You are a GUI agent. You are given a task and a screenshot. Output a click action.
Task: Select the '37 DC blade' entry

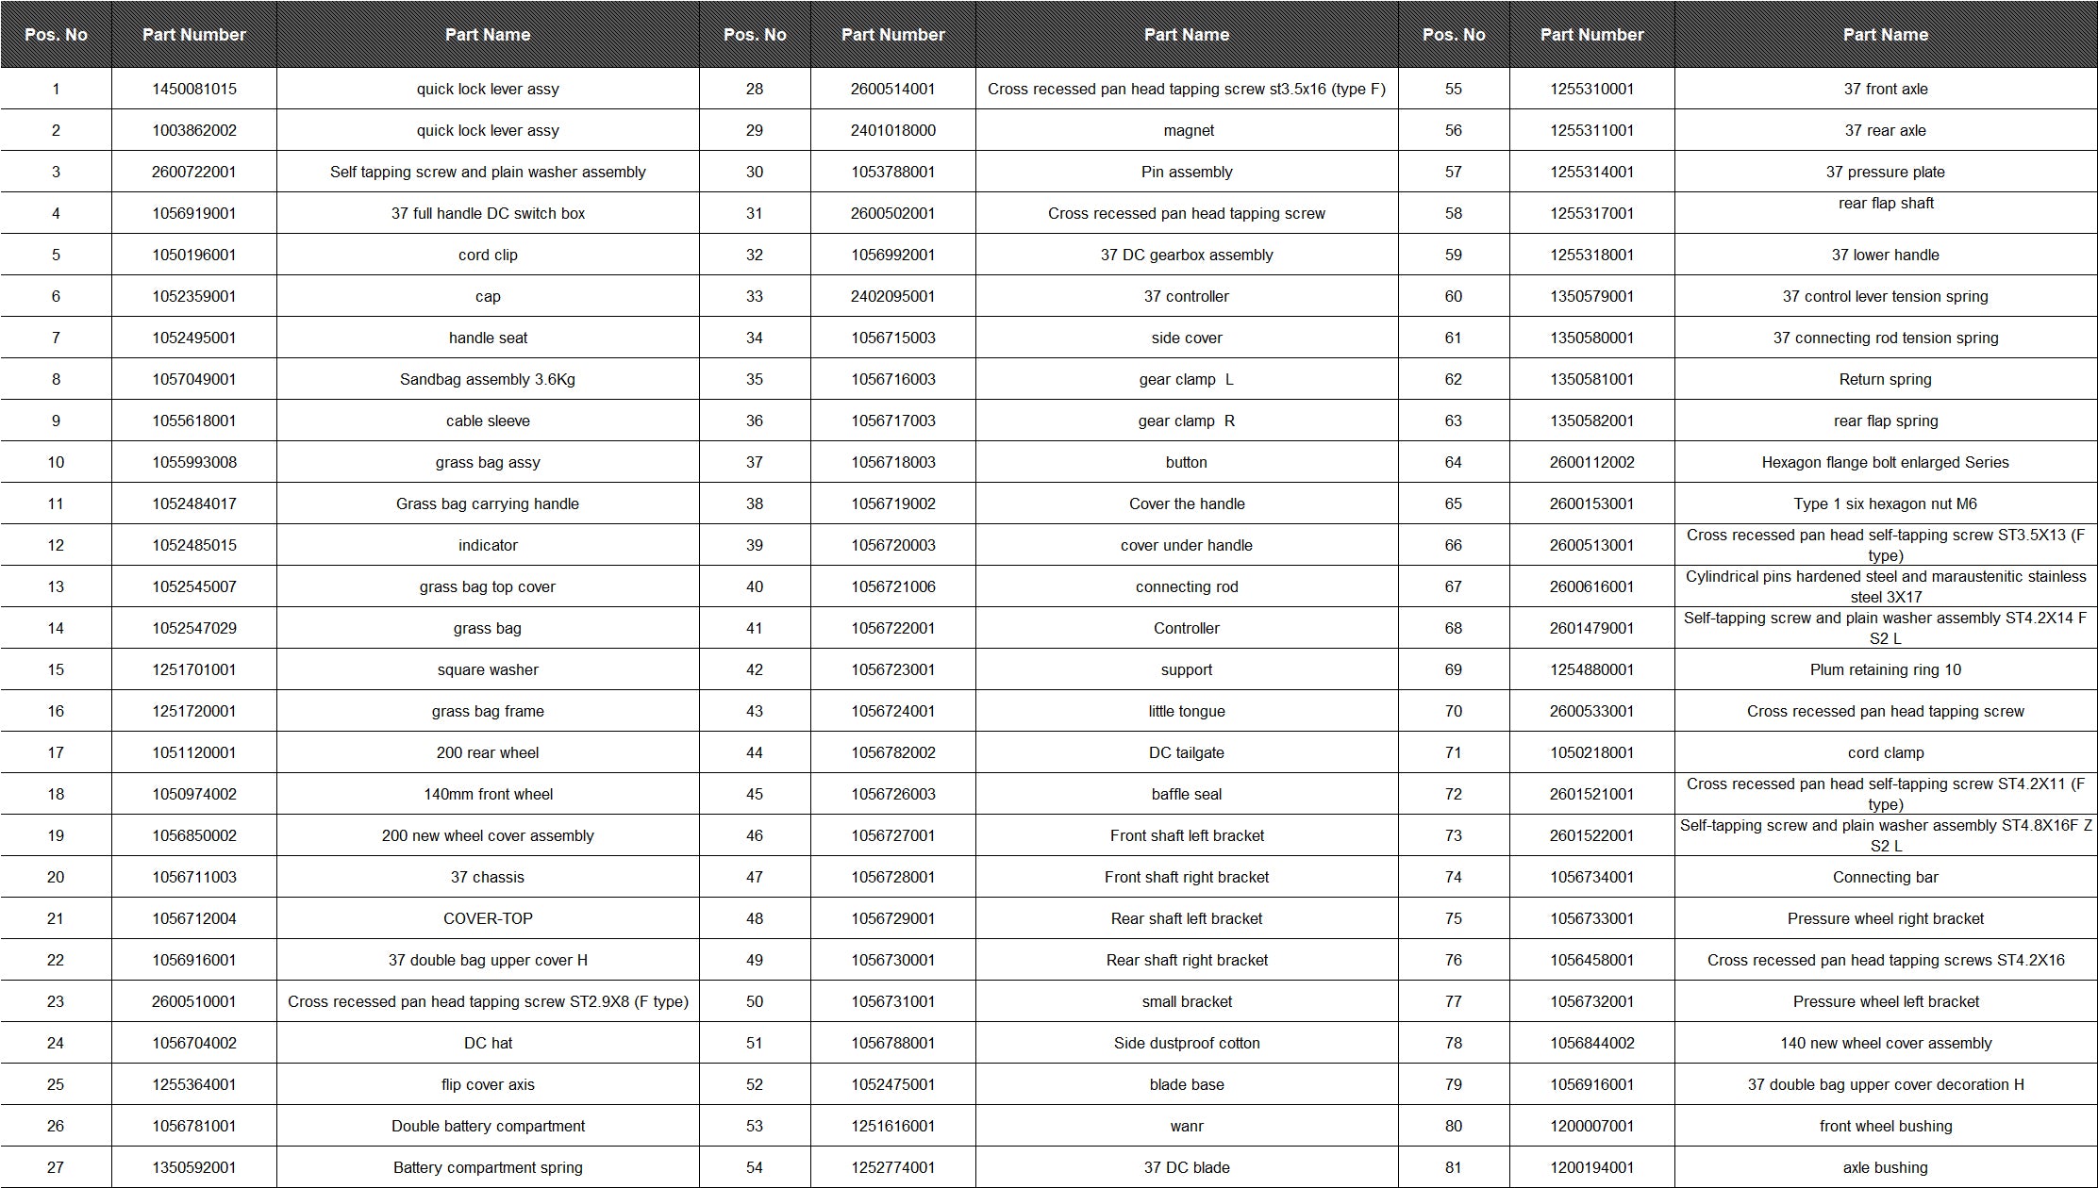click(x=1187, y=1167)
